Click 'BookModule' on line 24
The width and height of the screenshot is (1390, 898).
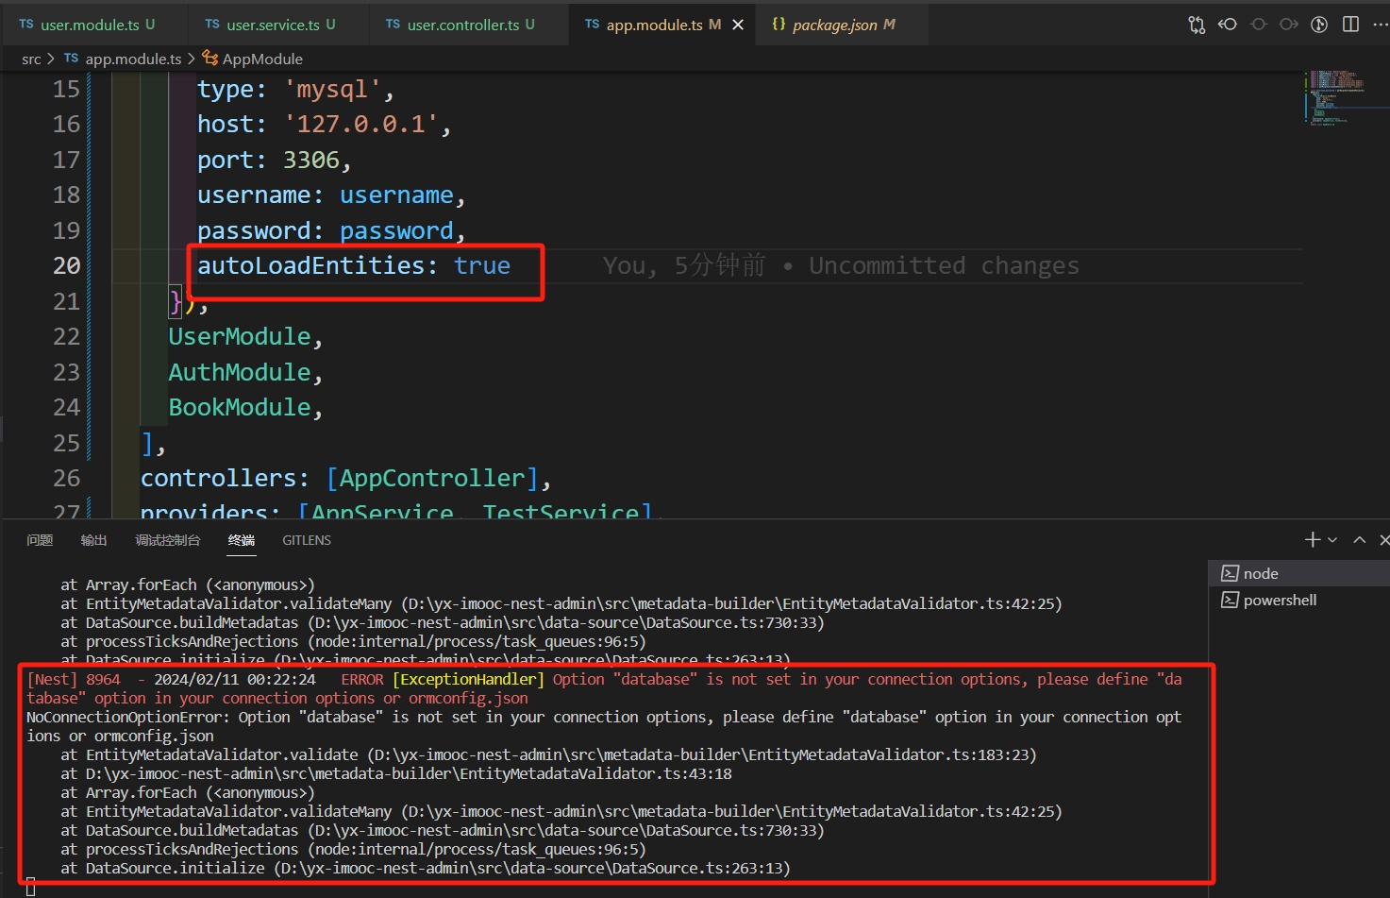(x=240, y=407)
